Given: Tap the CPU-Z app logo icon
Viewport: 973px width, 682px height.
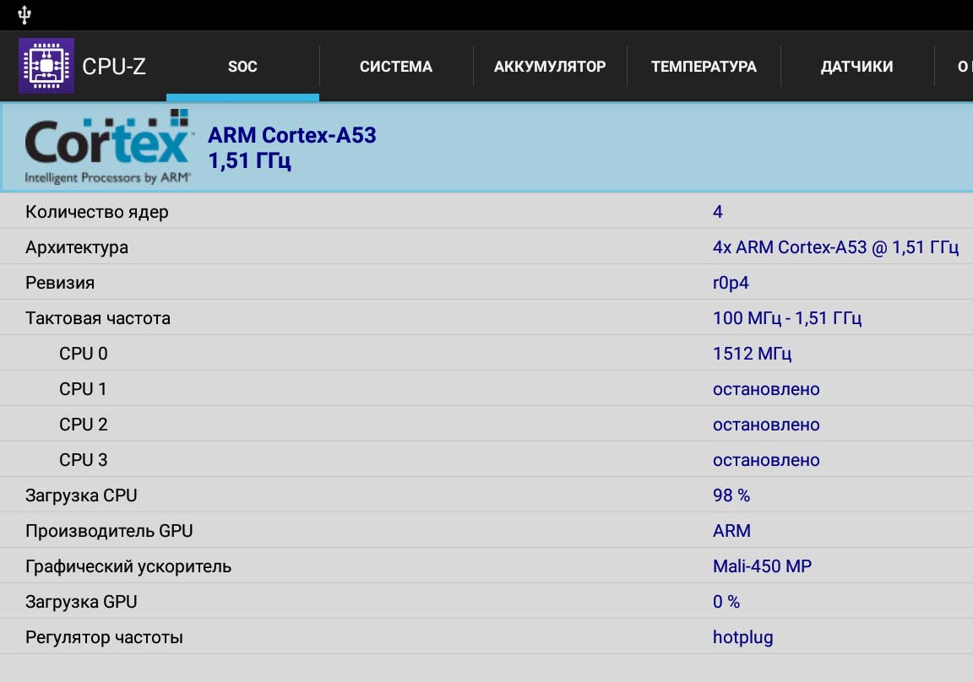Looking at the screenshot, I should (x=46, y=66).
